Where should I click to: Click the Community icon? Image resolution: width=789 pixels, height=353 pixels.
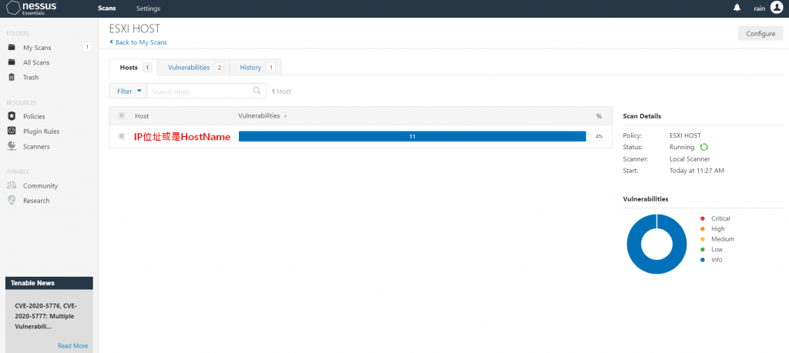(12, 185)
